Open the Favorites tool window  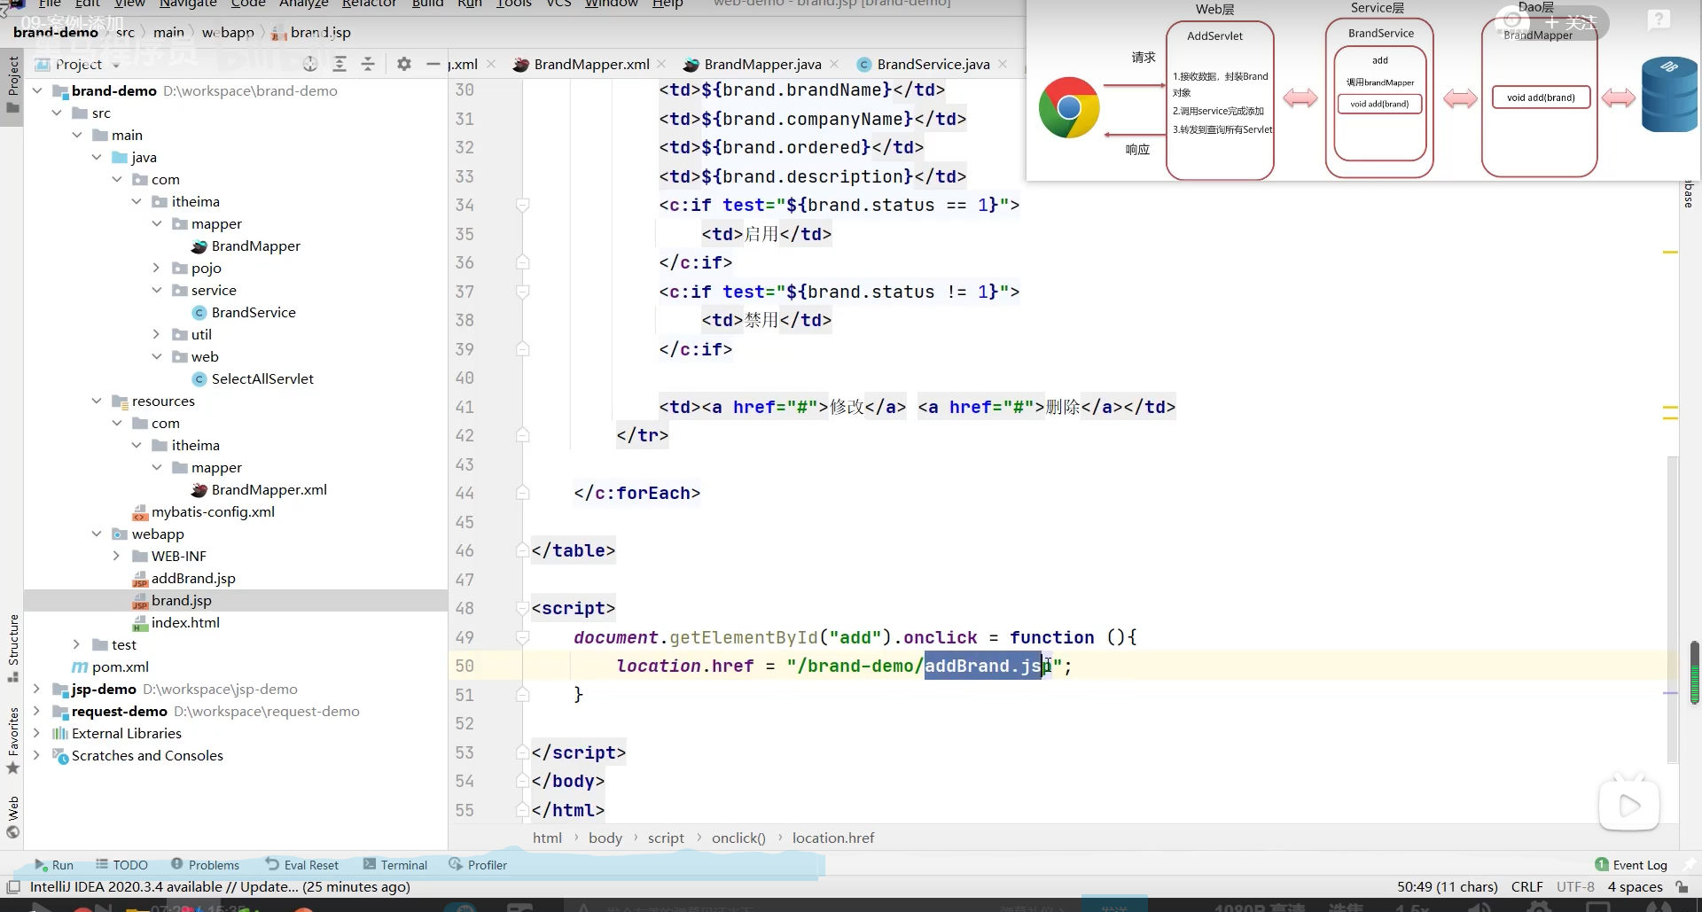coord(12,740)
